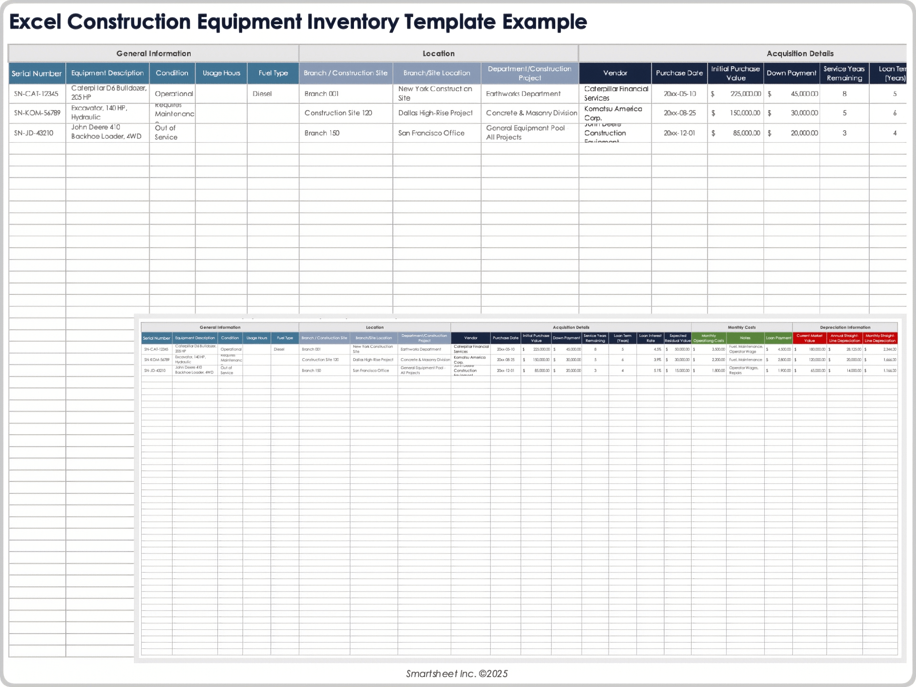Click the Operational condition cell
The height and width of the screenshot is (687, 916).
(x=173, y=94)
